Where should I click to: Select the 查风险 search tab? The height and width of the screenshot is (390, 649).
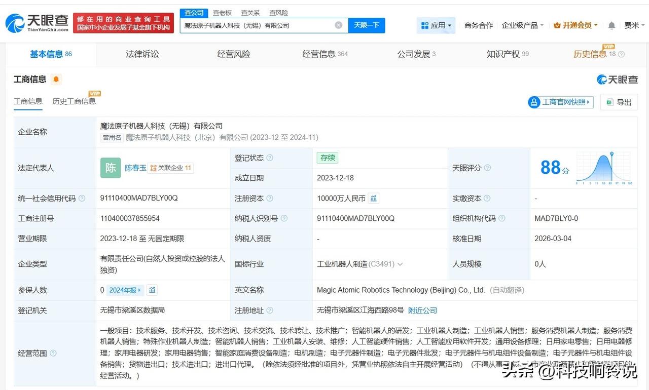278,13
